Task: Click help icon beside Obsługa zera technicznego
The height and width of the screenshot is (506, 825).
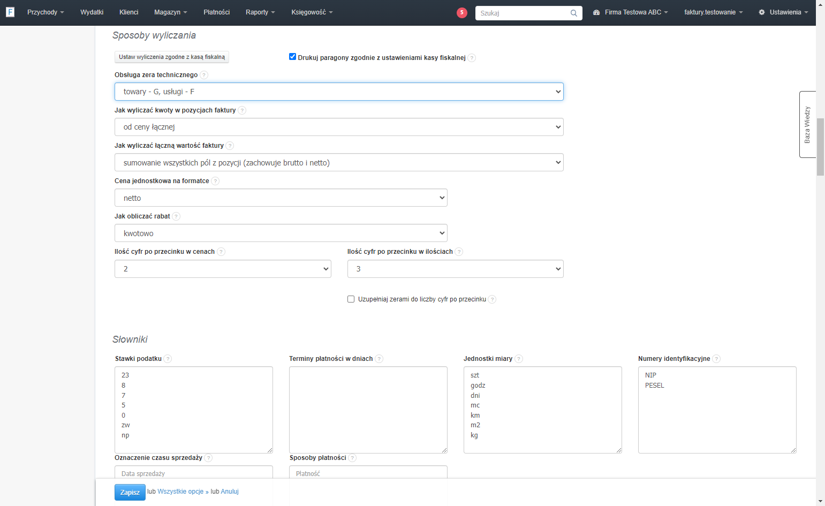Action: [204, 75]
